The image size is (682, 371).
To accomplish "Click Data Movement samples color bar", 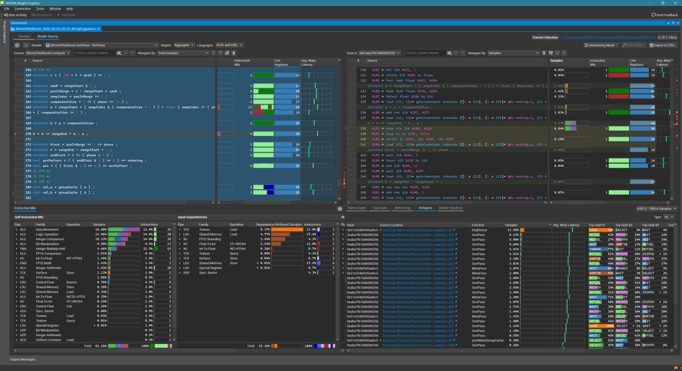I will (124, 230).
